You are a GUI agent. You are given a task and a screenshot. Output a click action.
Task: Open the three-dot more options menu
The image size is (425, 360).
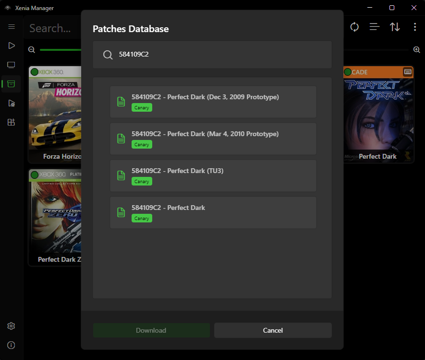(x=415, y=27)
